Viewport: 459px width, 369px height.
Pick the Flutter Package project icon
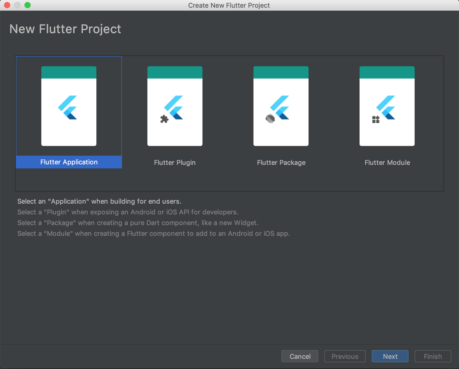click(281, 106)
